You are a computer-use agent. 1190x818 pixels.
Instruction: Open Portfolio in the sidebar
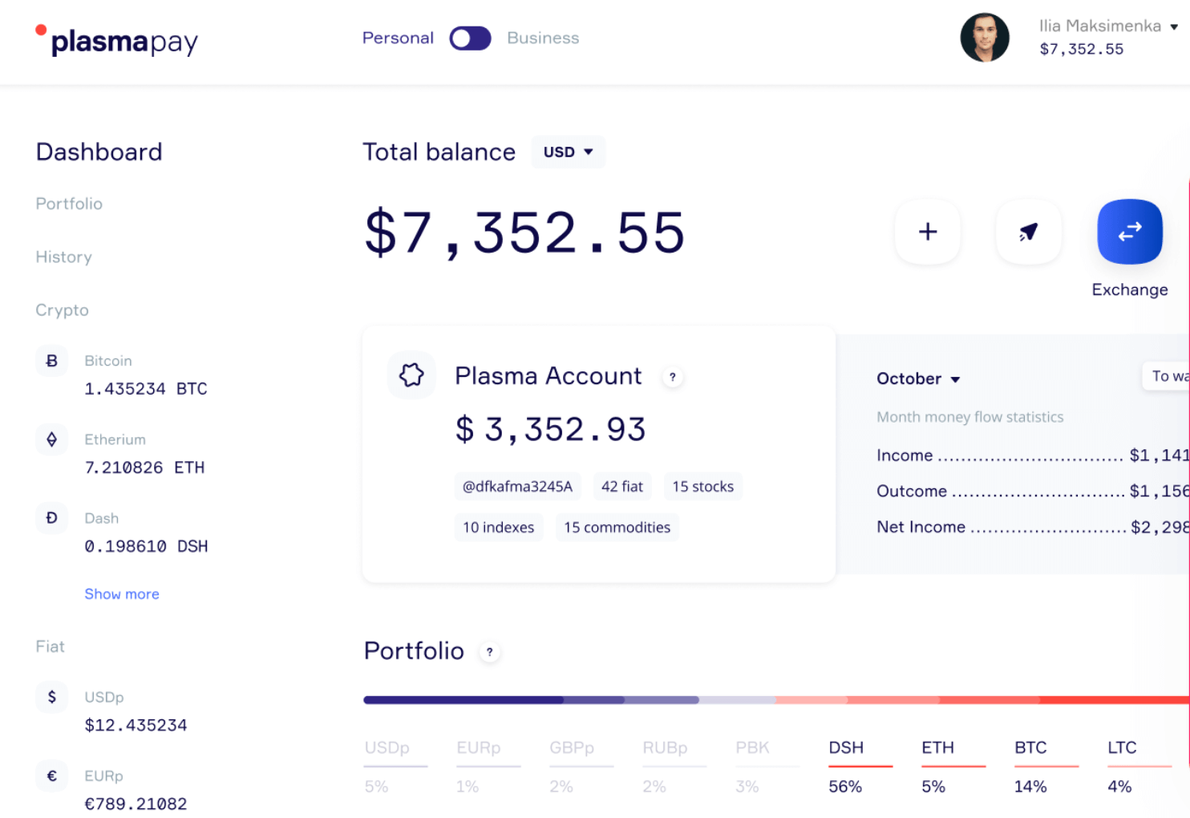(69, 204)
